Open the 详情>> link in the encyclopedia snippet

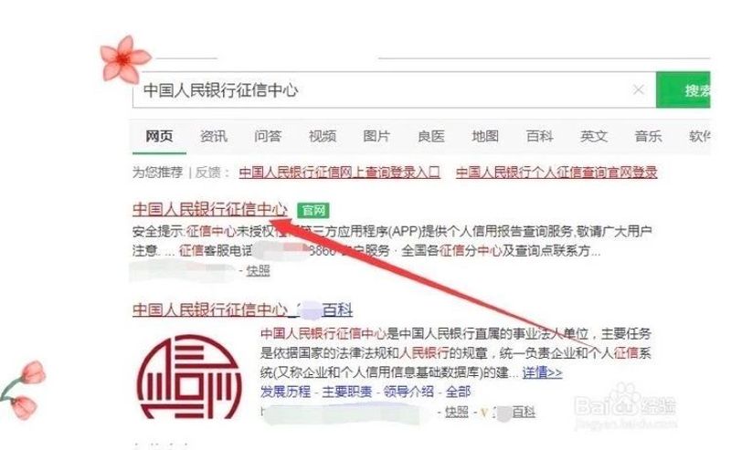click(x=542, y=372)
